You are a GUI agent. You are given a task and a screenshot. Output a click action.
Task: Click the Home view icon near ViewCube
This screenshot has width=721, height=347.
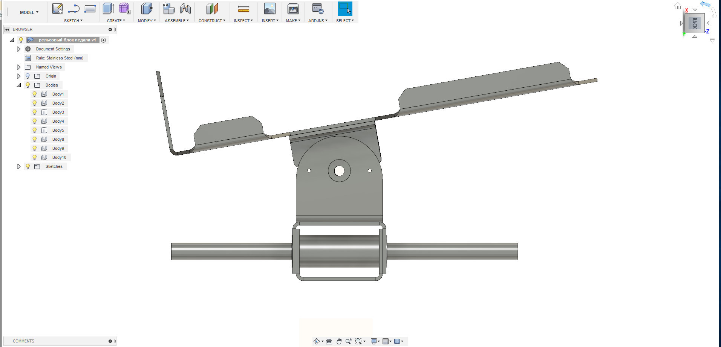678,6
